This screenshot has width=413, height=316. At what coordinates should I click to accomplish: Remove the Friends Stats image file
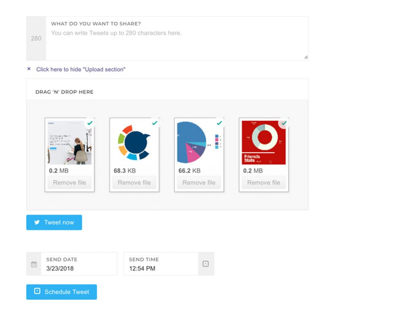[263, 182]
